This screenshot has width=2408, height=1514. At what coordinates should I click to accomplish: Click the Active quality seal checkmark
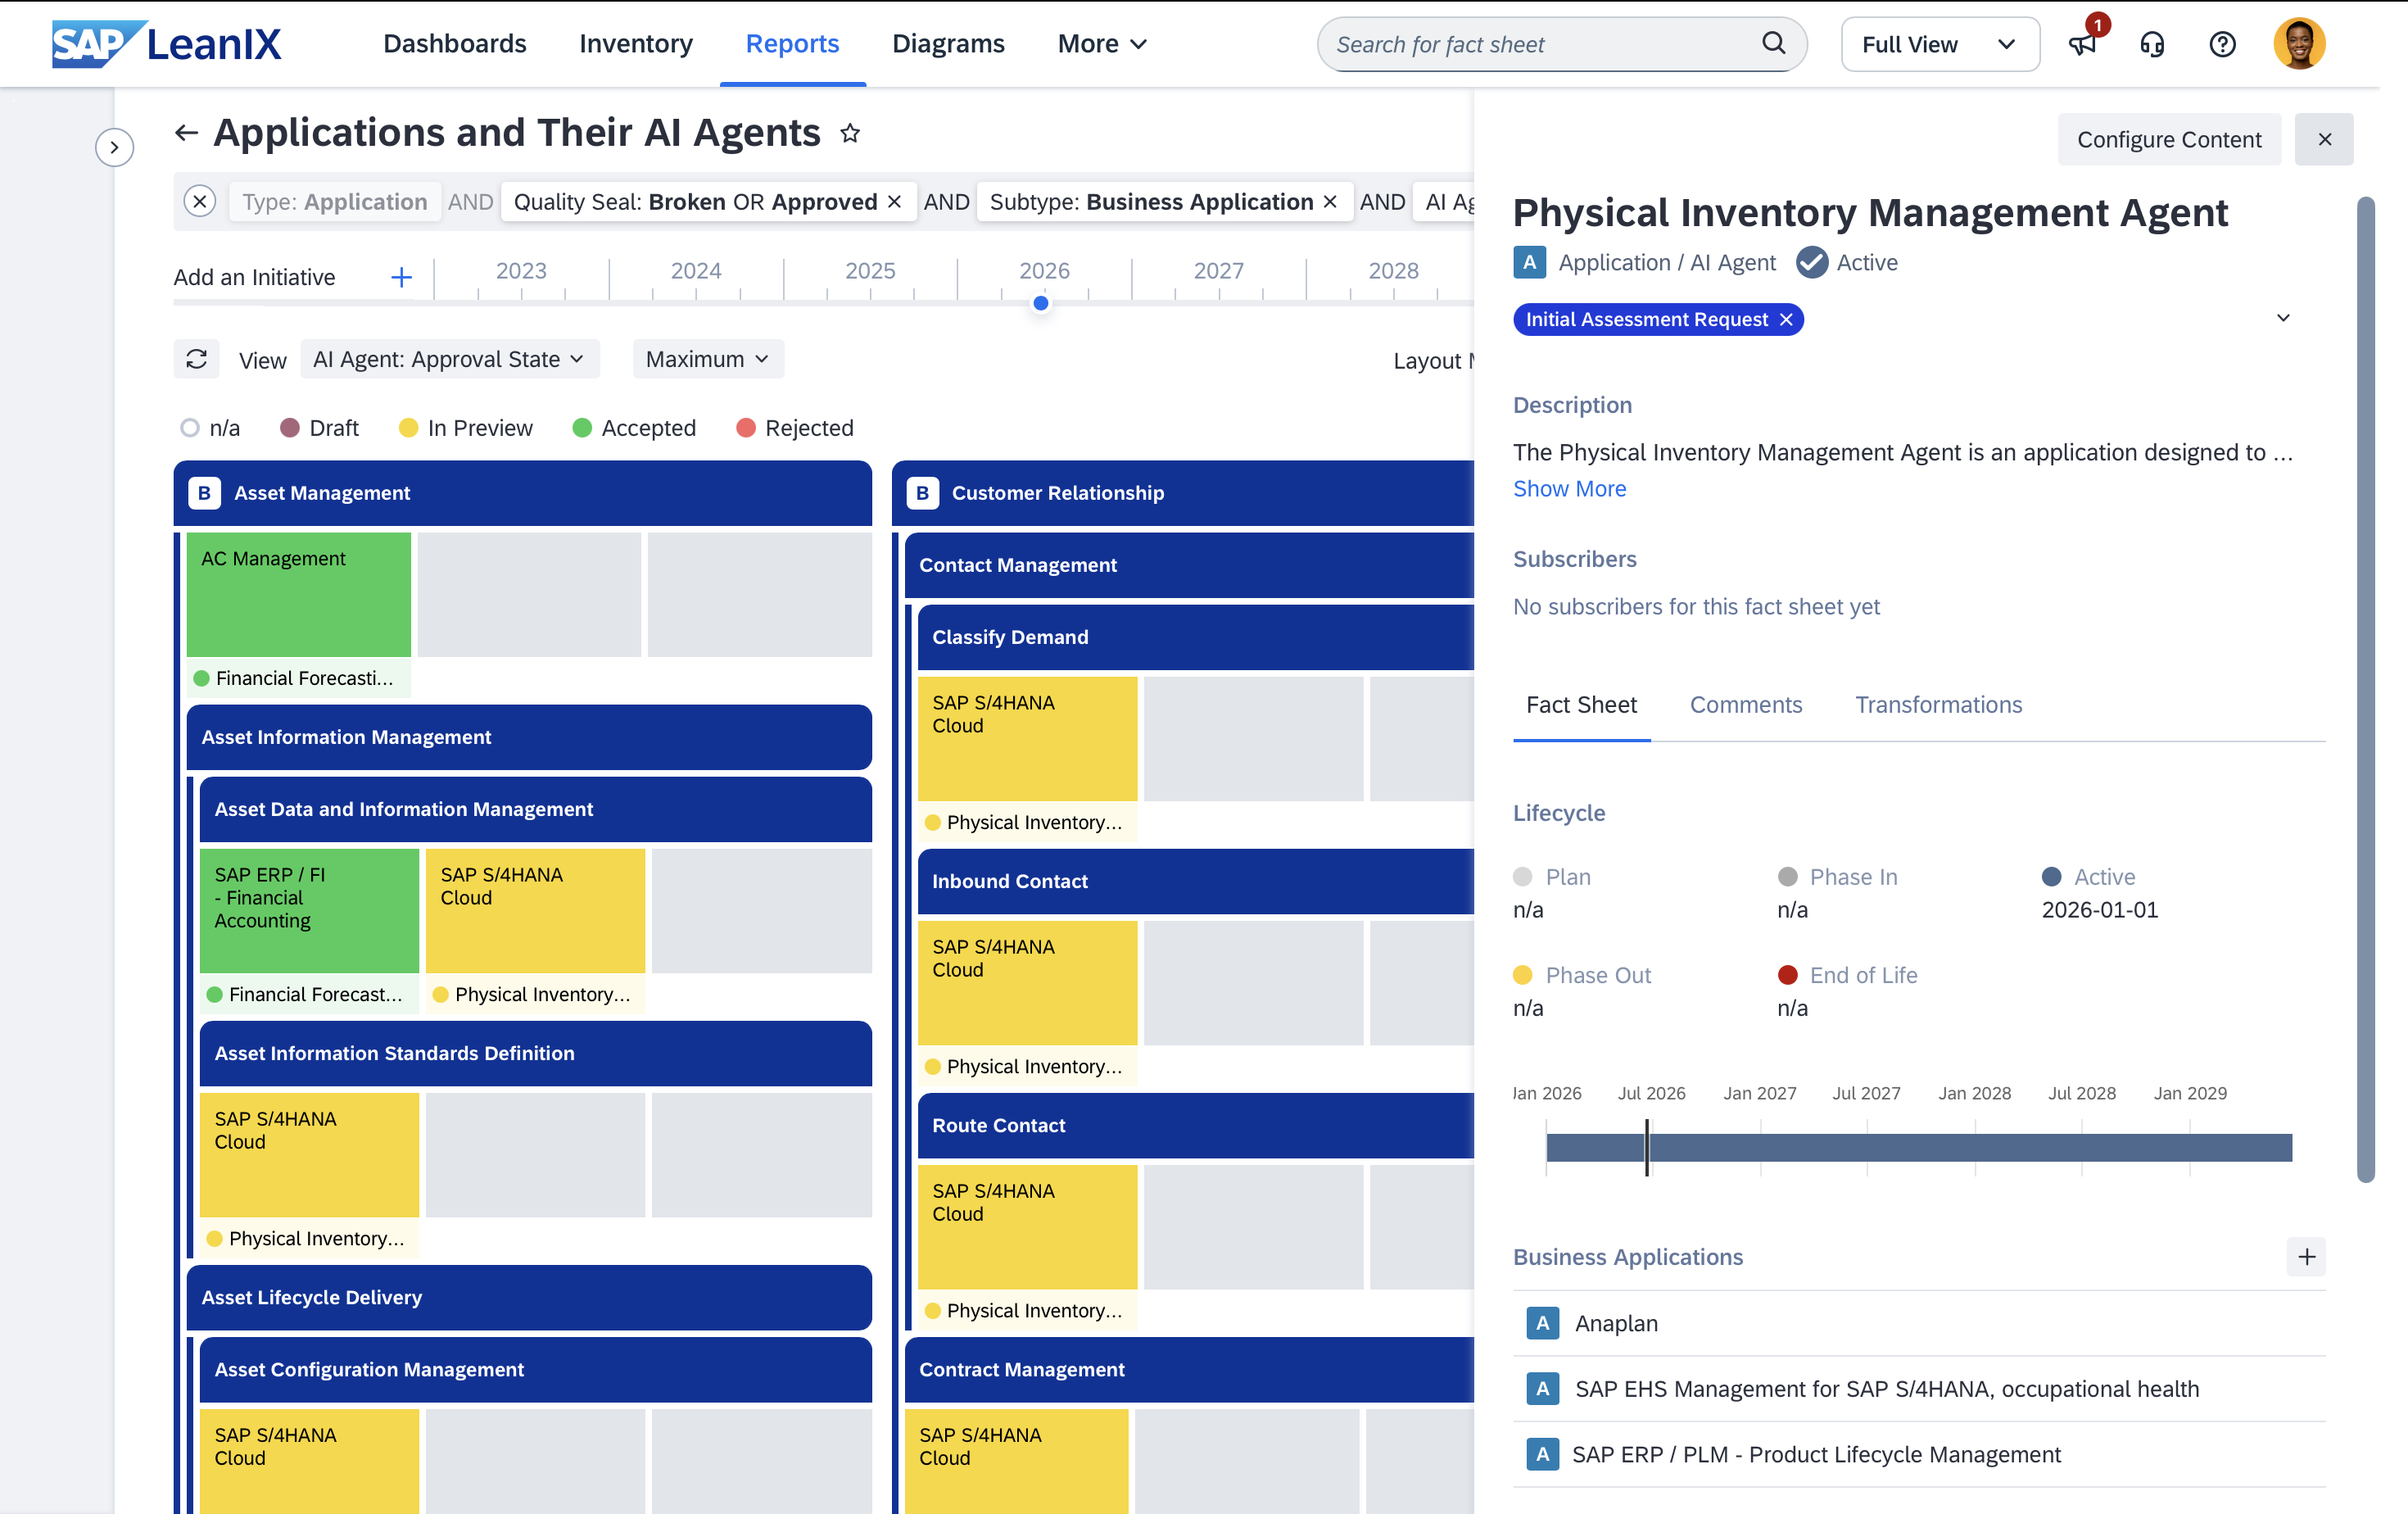coord(1812,263)
